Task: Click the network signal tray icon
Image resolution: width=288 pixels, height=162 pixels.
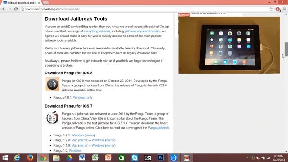Action: point(268,158)
